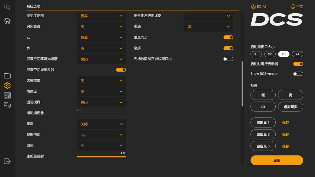Click the 座舱盖反射 slider
This screenshot has height=177, width=315.
pyautogui.click(x=101, y=157)
